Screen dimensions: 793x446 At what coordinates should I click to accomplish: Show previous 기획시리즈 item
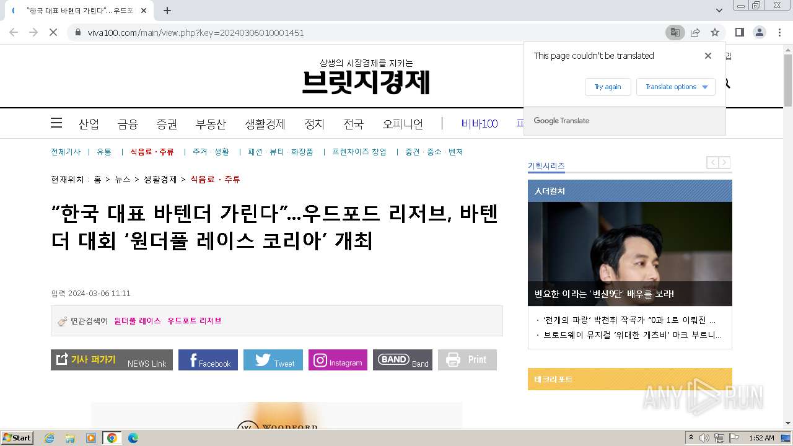713,162
